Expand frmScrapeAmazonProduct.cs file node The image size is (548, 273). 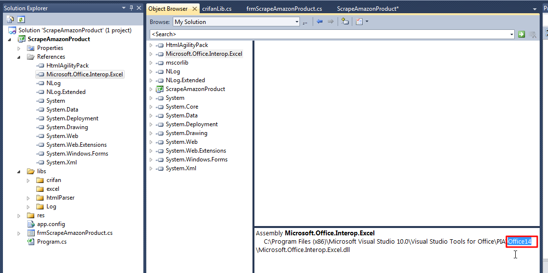tap(19, 233)
